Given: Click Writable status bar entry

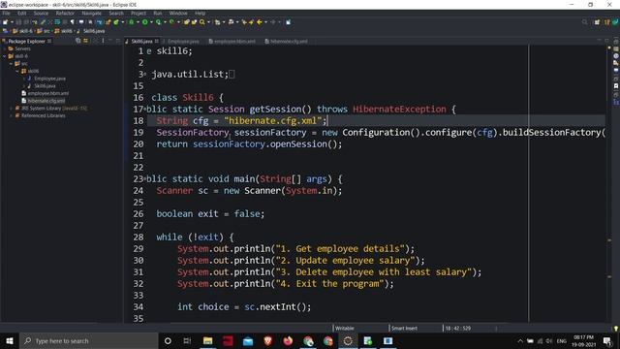Looking at the screenshot, I should 345,328.
